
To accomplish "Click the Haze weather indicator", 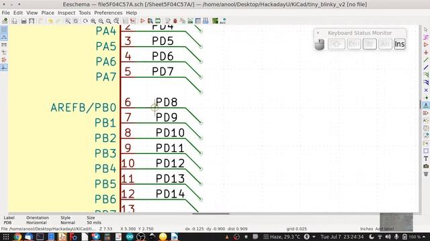I will [x=282, y=236].
